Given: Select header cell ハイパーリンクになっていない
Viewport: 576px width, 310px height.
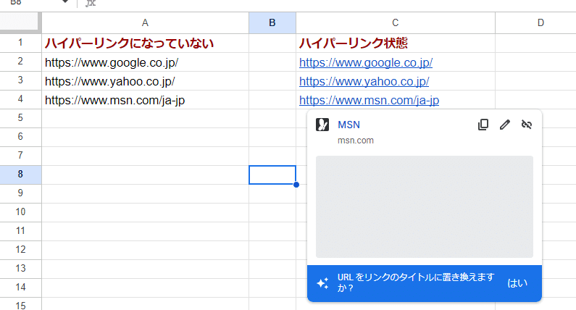Looking at the screenshot, I should (145, 43).
